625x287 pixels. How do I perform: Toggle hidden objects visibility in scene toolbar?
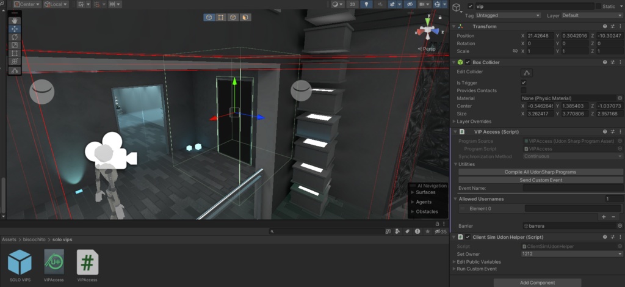[x=410, y=4]
